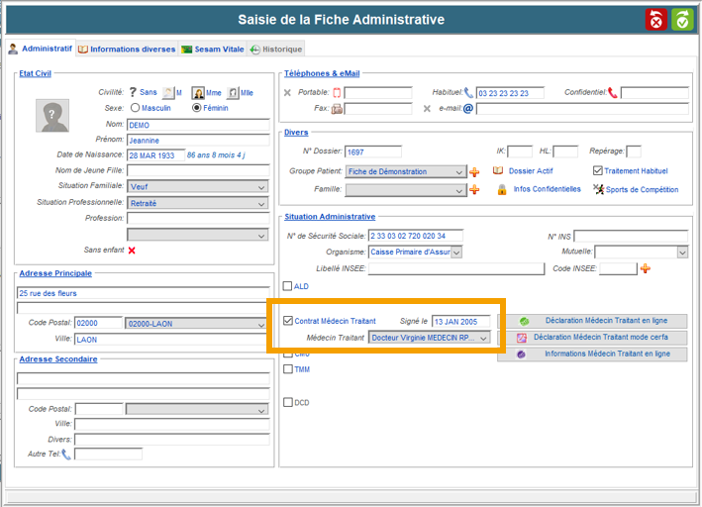Toggle the Traitement Habituel checkbox
Viewport: 702px width, 507px height.
tap(597, 170)
